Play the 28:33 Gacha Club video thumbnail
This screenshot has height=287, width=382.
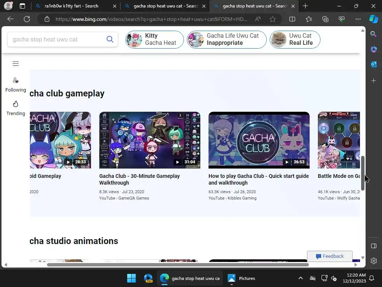click(60, 140)
